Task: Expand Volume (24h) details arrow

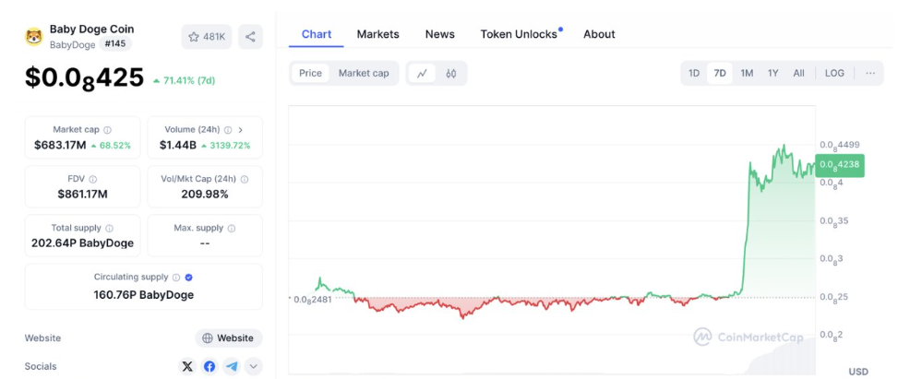Action: (x=241, y=130)
